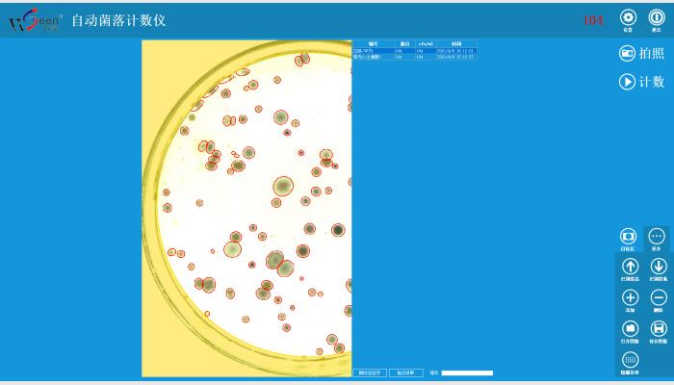Select the first highlighted row in results table

[415, 51]
